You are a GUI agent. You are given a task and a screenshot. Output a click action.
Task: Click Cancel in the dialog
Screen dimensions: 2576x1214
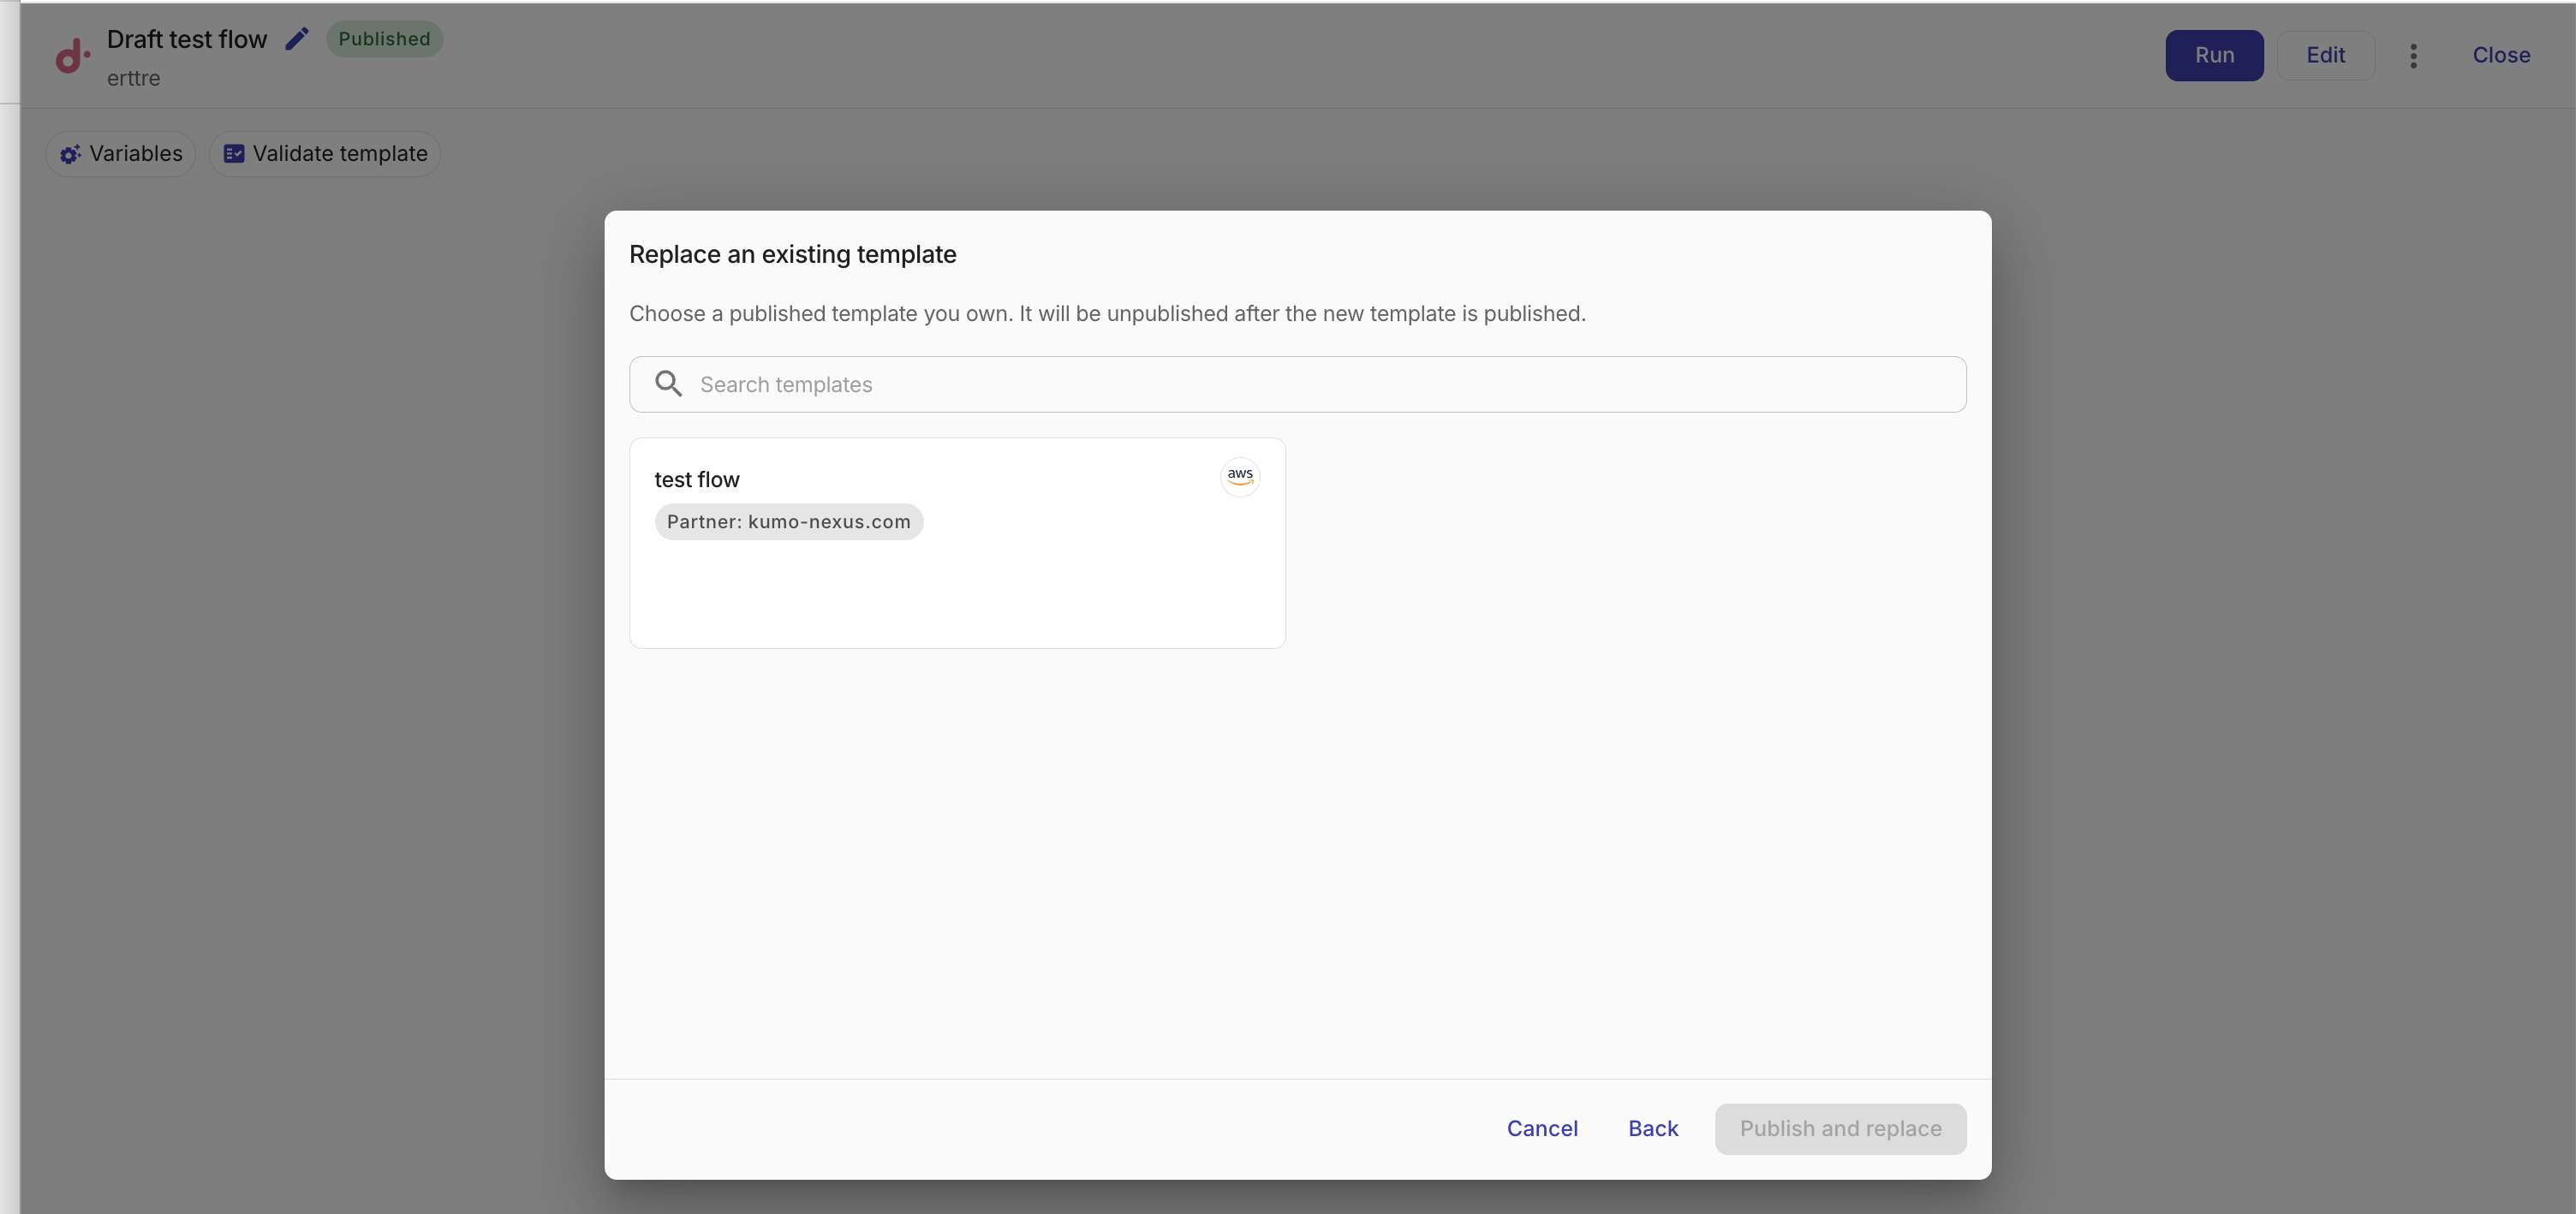[x=1542, y=1128]
